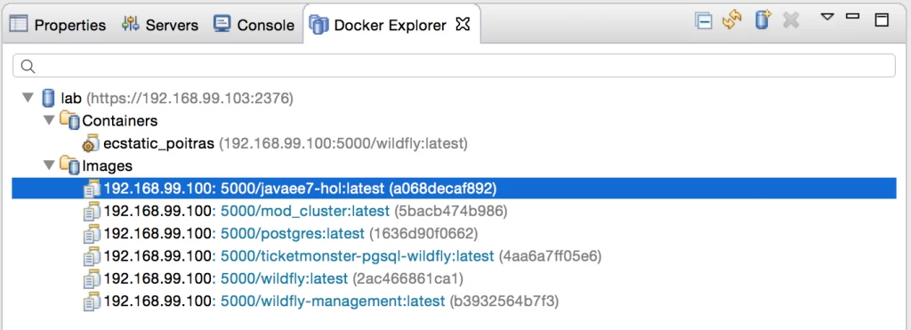
Task: Click the container's image text 192.168.99.100:5000/wildfly:latest
Action: point(343,143)
